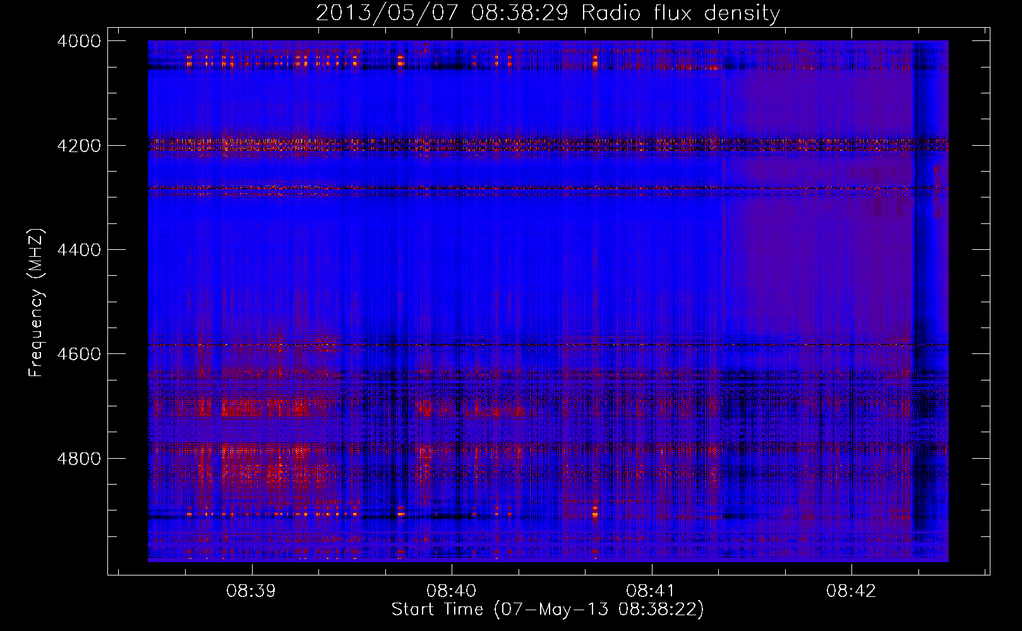Click the 08:42 time axis label

click(851, 591)
